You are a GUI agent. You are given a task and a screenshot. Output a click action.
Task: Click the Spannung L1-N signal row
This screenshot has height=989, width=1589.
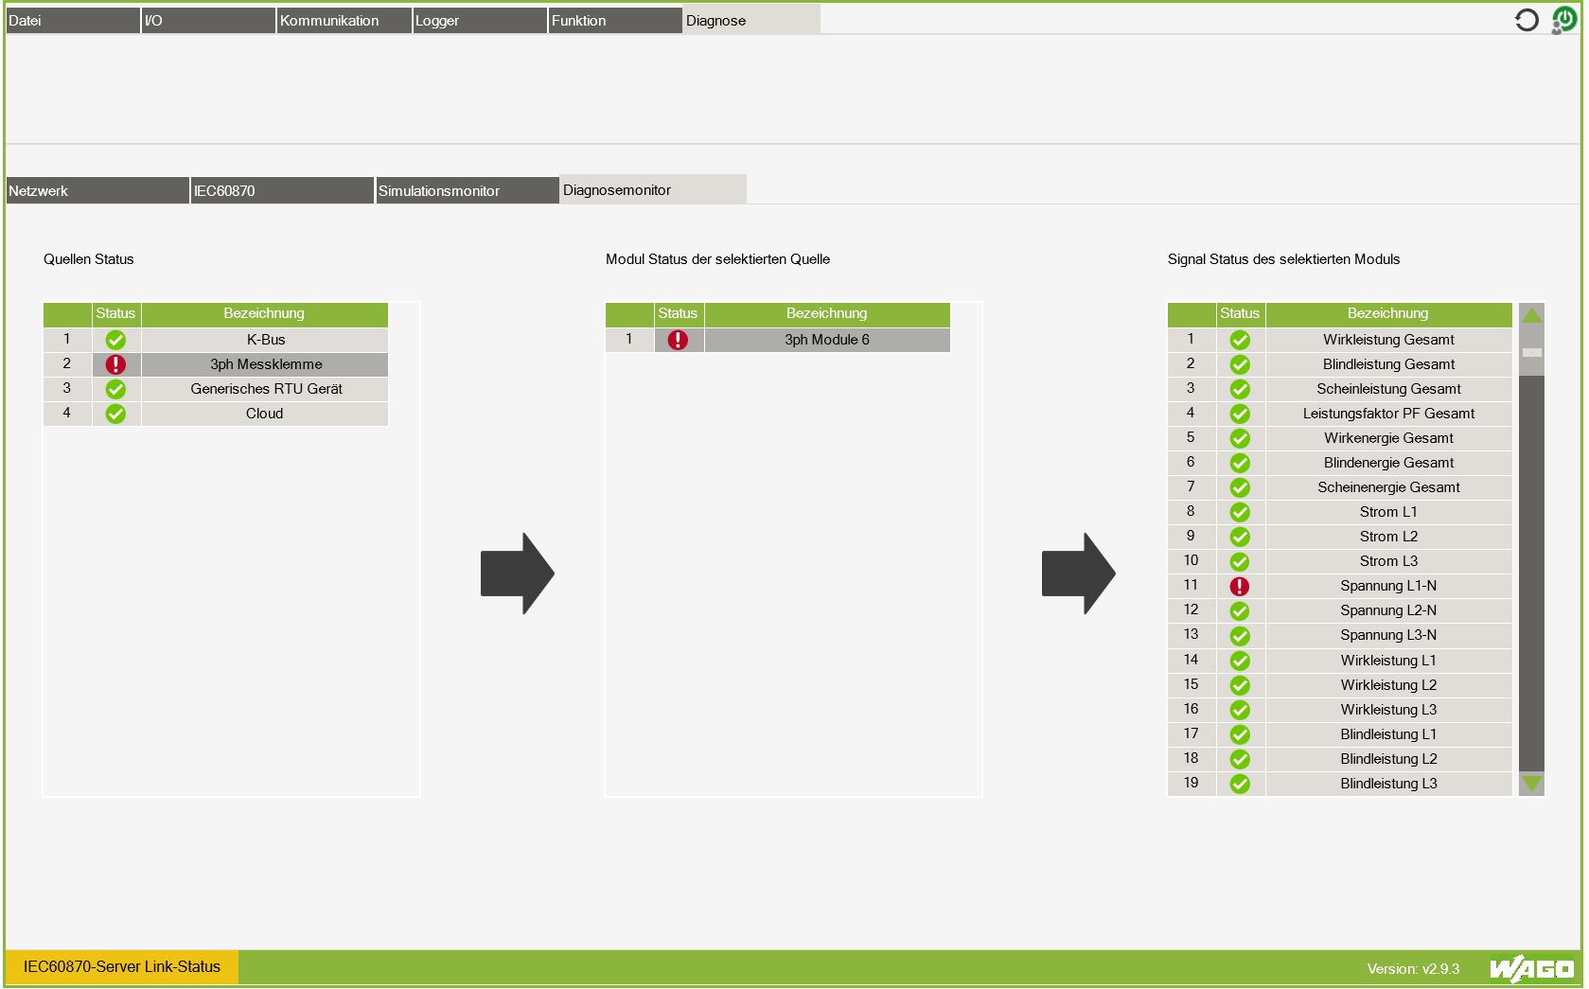[x=1340, y=586]
